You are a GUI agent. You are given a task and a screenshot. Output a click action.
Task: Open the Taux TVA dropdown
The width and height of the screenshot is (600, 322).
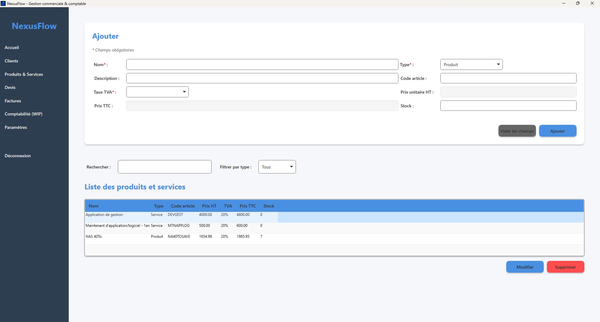pos(157,92)
